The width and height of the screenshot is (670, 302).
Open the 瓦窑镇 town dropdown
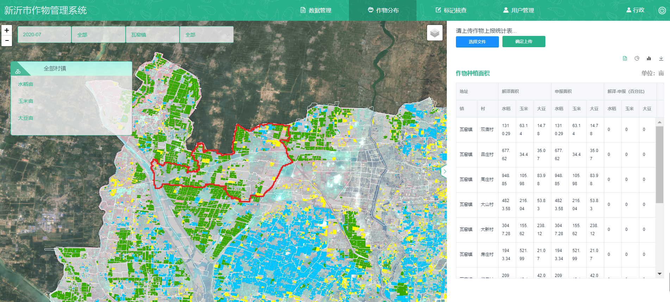coord(152,34)
